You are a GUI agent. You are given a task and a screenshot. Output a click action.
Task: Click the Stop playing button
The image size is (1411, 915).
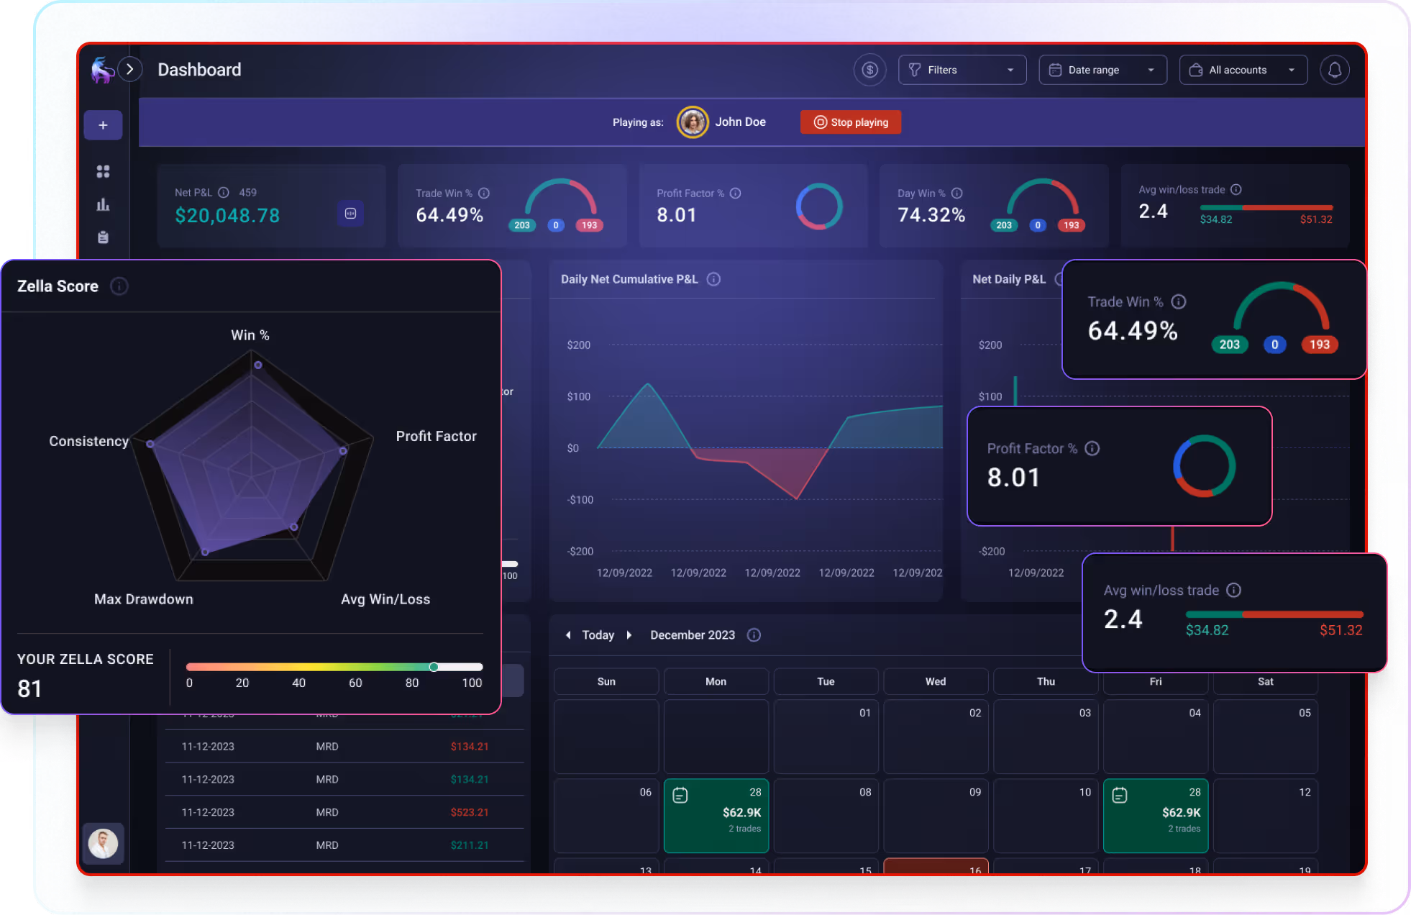tap(850, 122)
